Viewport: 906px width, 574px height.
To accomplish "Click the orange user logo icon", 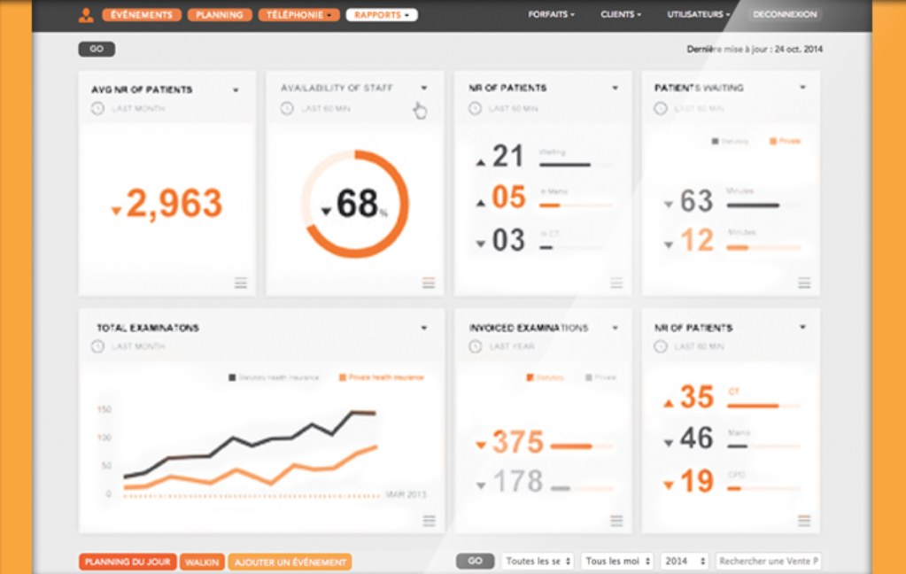I will point(86,15).
